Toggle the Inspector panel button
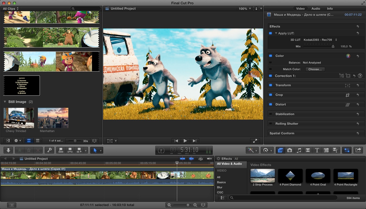The height and width of the screenshot is (209, 366). (346, 150)
